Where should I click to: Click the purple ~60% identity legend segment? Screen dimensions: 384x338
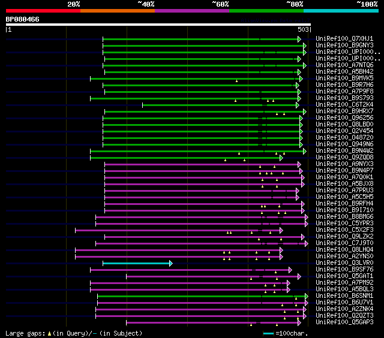(x=192, y=11)
